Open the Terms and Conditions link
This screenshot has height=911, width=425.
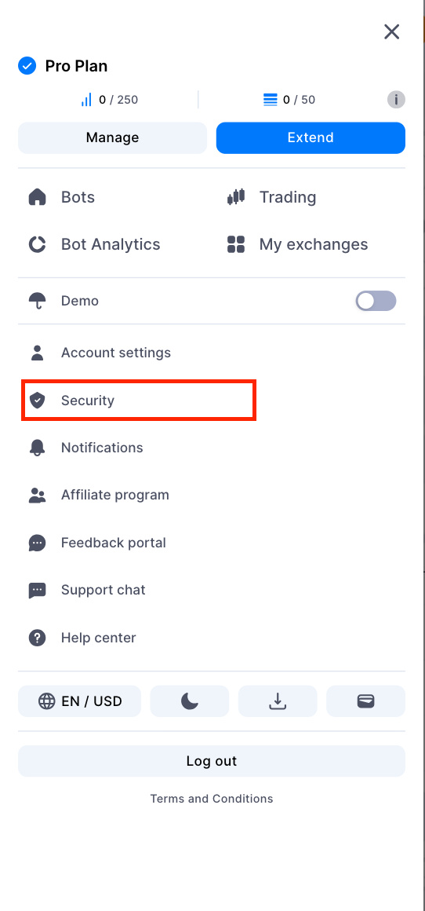click(212, 799)
